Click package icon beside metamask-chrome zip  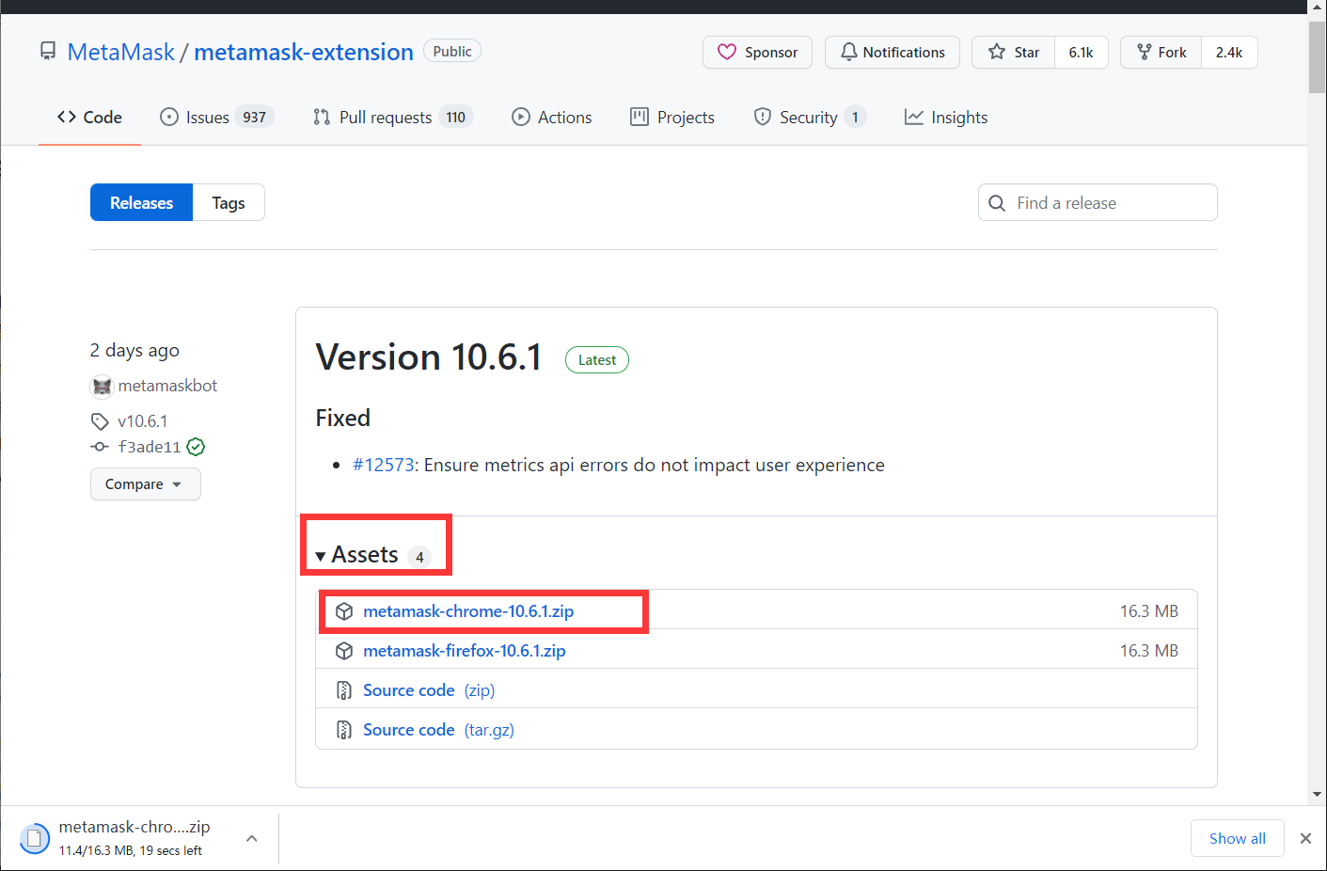[x=344, y=611]
